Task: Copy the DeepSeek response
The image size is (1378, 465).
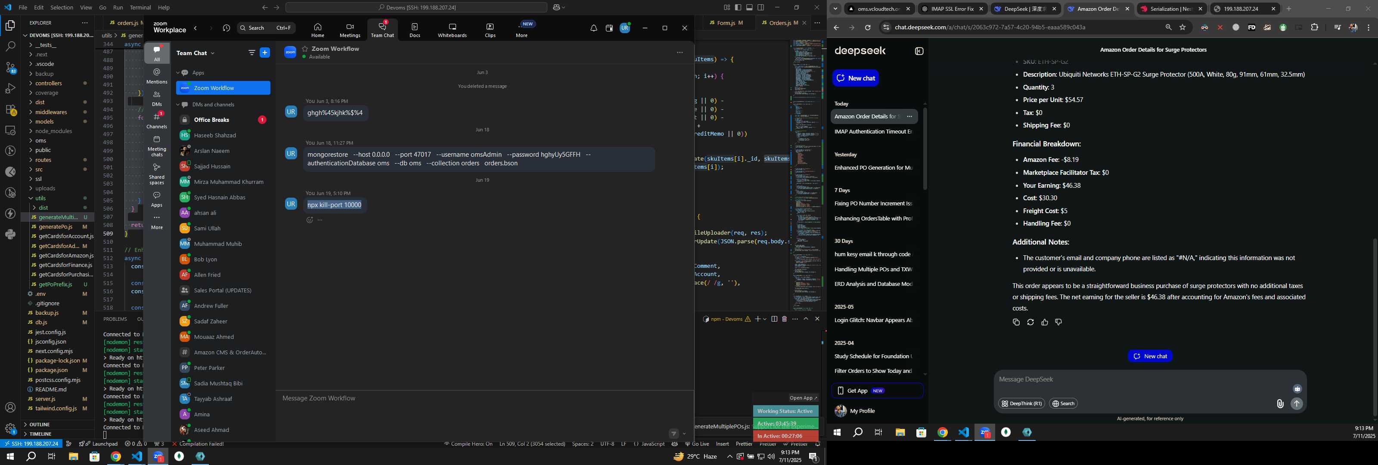Action: point(1016,322)
